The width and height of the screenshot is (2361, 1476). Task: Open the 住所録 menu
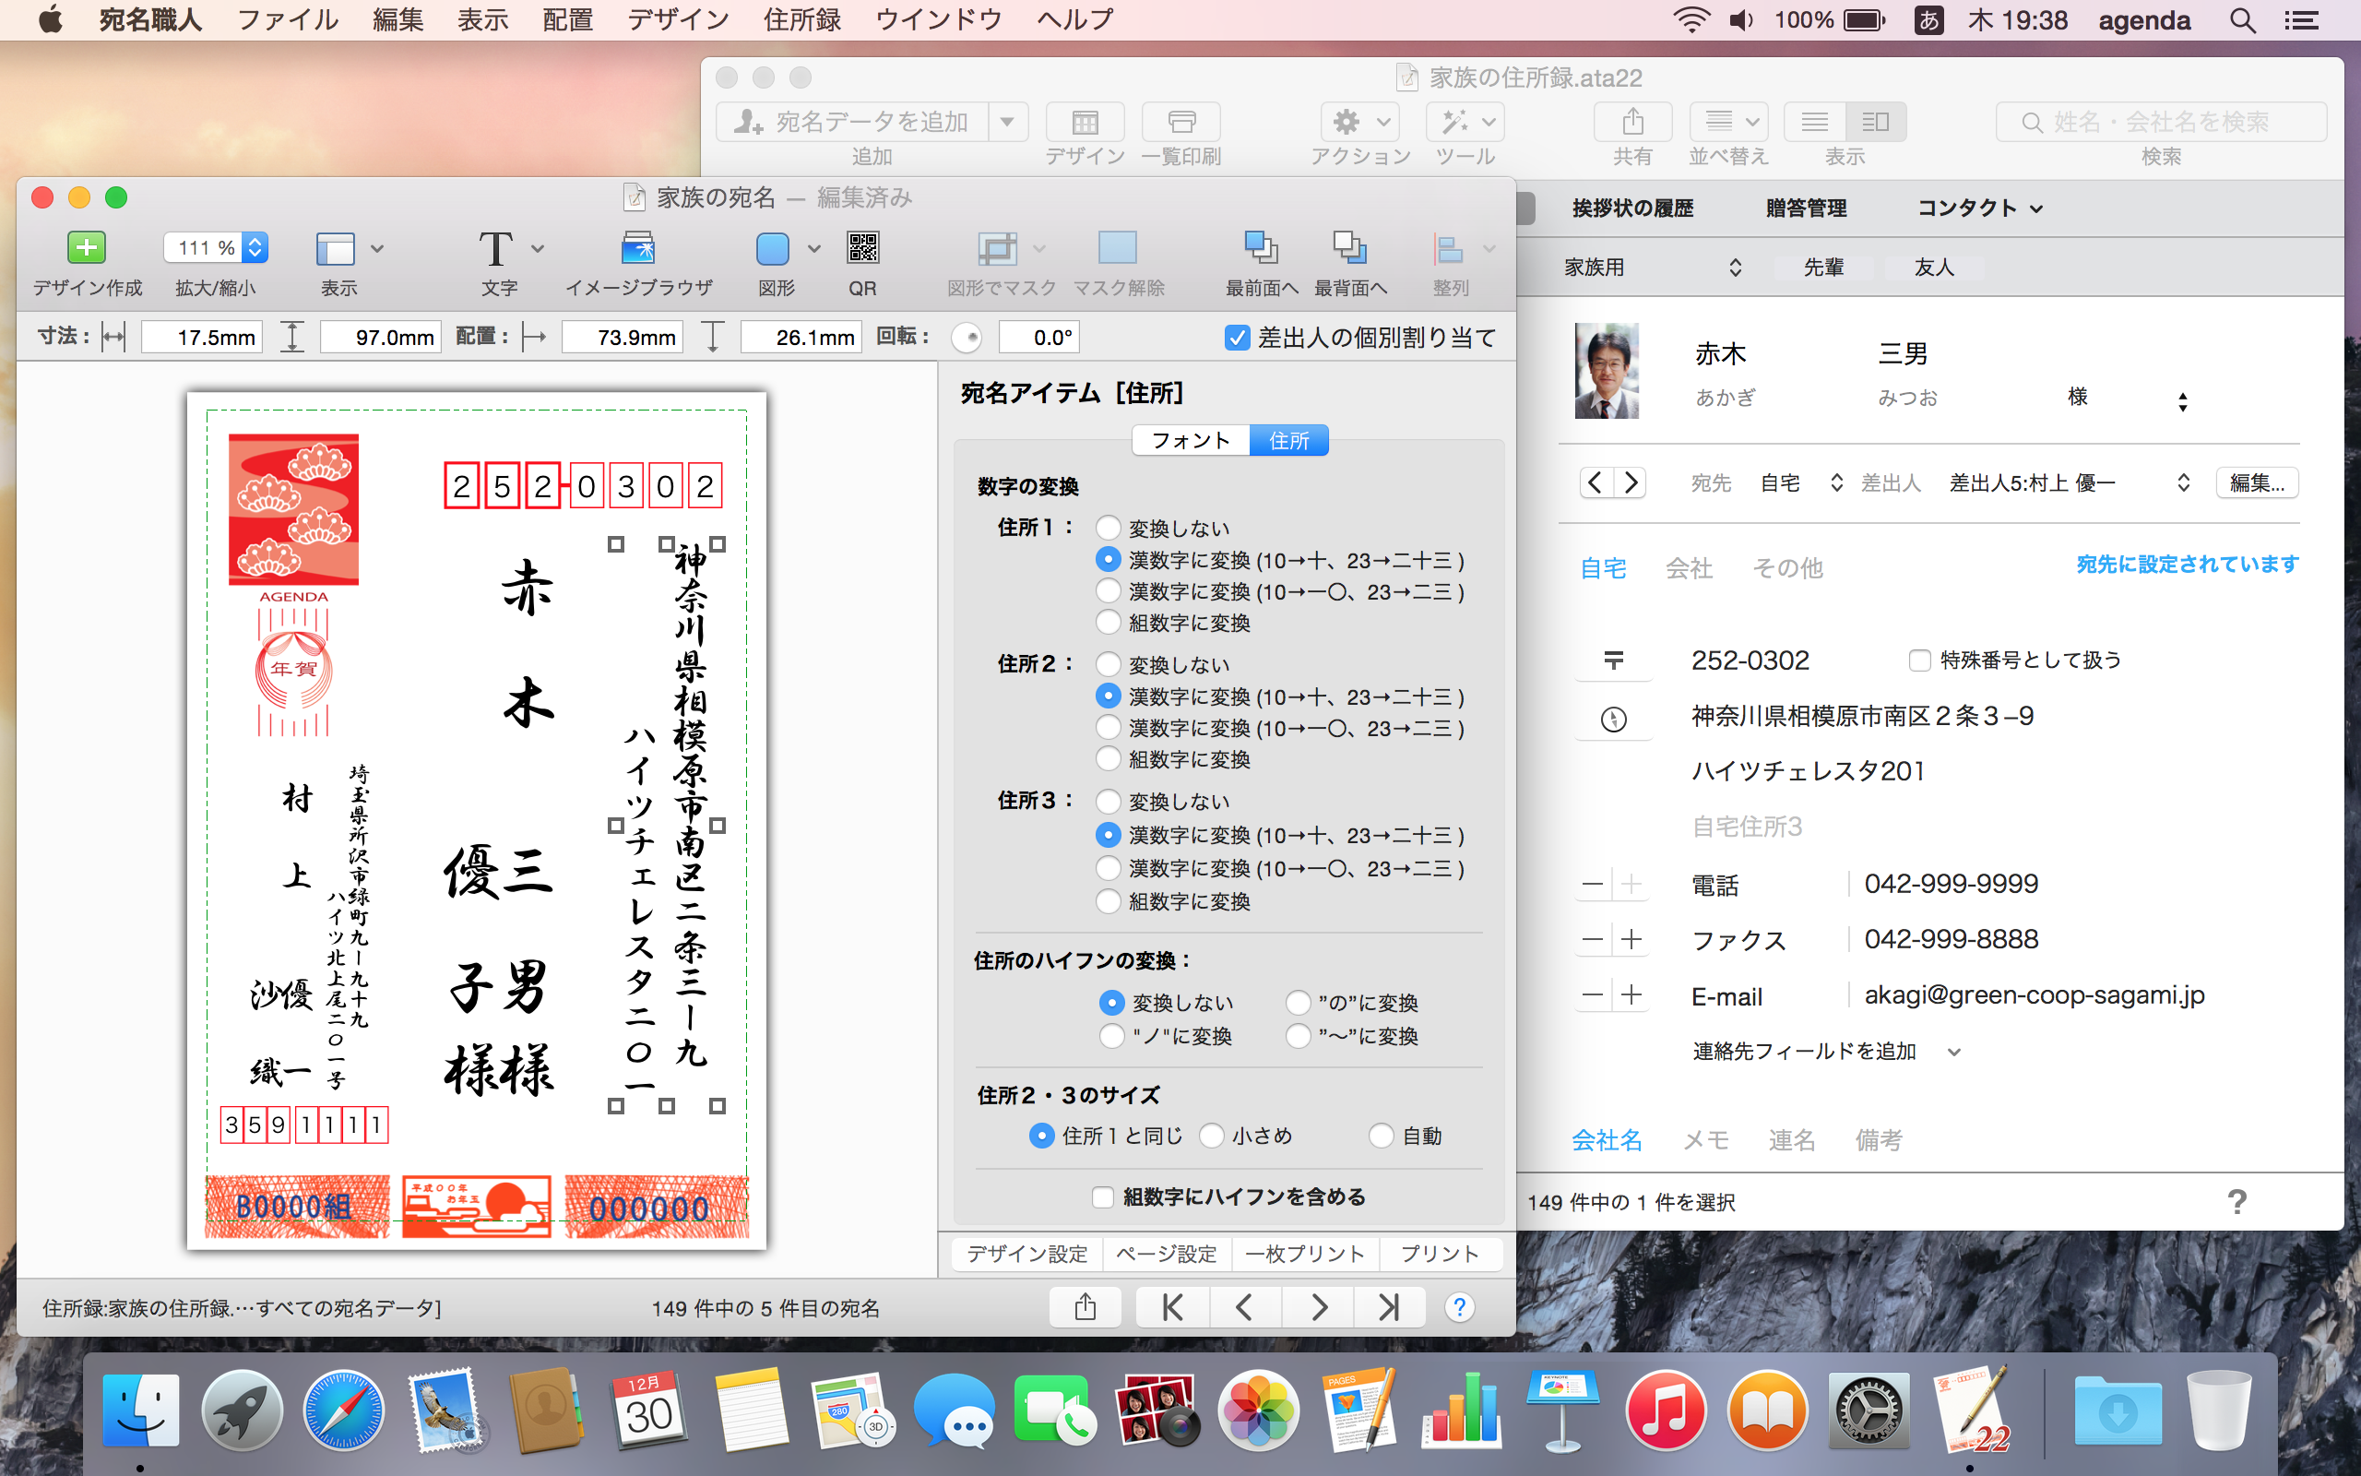pos(802,19)
